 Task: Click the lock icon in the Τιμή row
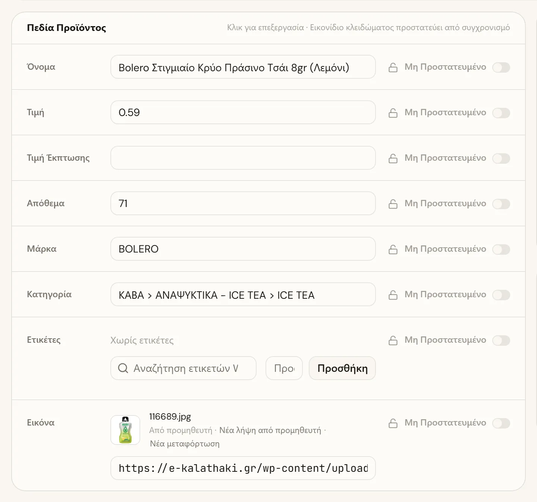coord(393,113)
